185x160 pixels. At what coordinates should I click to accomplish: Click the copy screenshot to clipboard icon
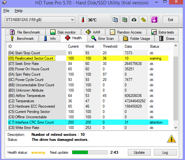124,20
